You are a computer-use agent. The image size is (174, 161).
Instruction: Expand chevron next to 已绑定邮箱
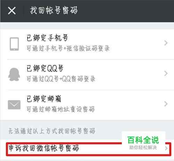166,104
